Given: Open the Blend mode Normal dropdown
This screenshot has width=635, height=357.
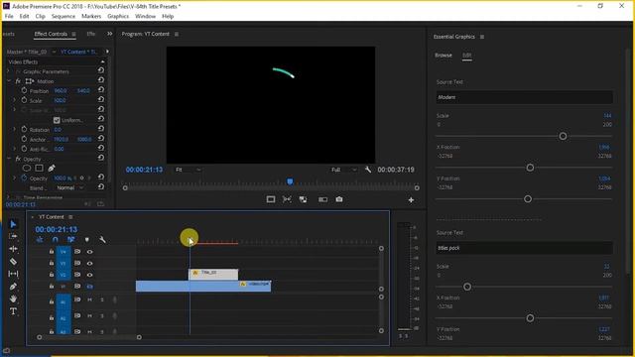Looking at the screenshot, I should [x=69, y=187].
